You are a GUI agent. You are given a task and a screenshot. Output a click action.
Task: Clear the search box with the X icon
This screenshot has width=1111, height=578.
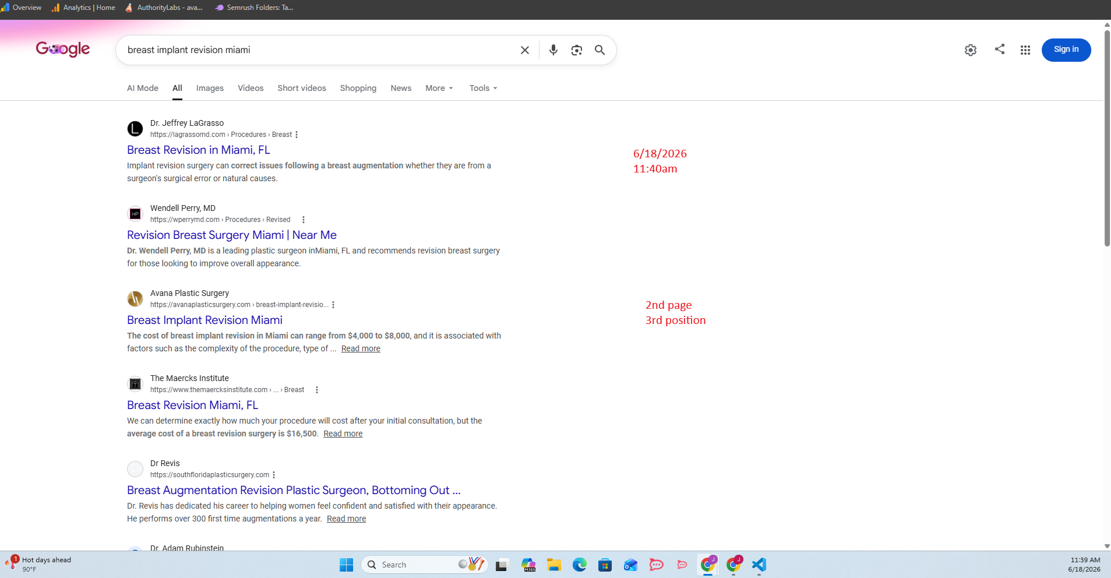(x=524, y=50)
